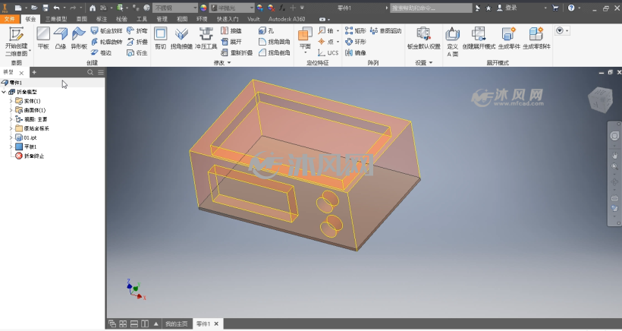The image size is (622, 331).
Task: Select the Flange tool (凸缘)
Action: [x=60, y=39]
